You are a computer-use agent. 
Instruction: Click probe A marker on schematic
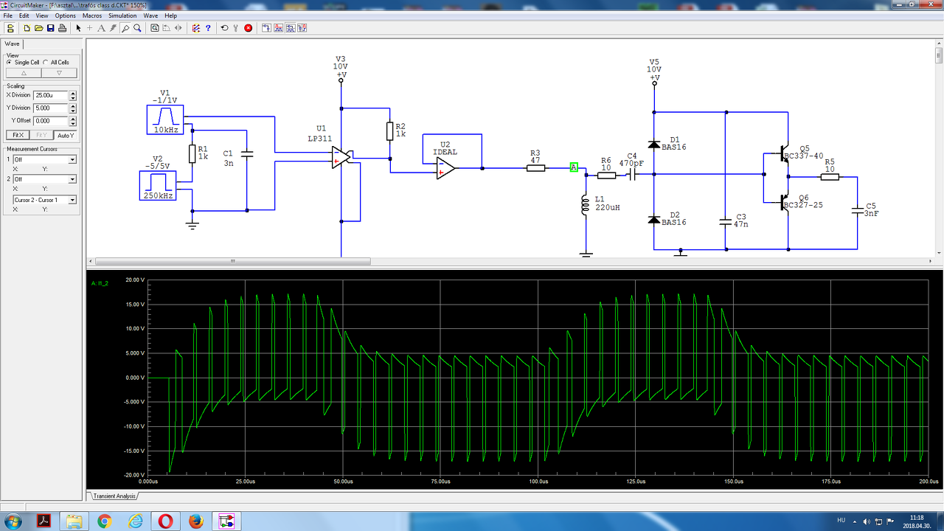point(574,167)
